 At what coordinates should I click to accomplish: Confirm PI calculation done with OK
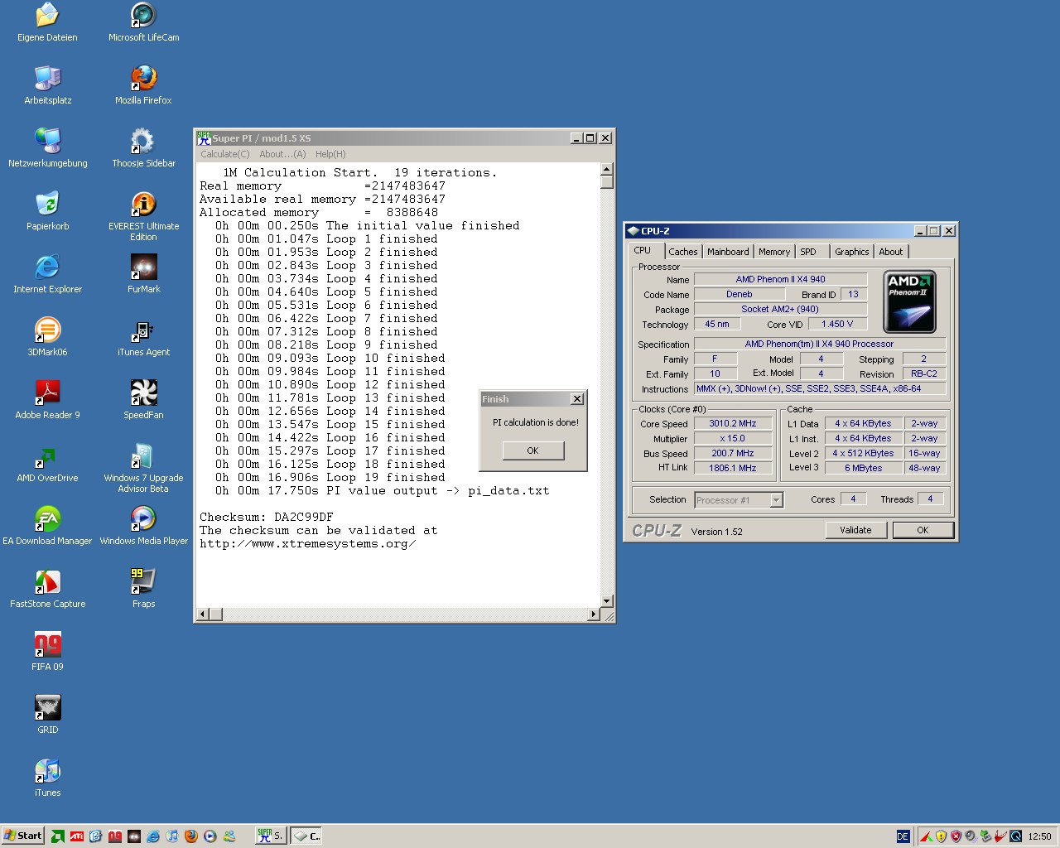point(532,450)
